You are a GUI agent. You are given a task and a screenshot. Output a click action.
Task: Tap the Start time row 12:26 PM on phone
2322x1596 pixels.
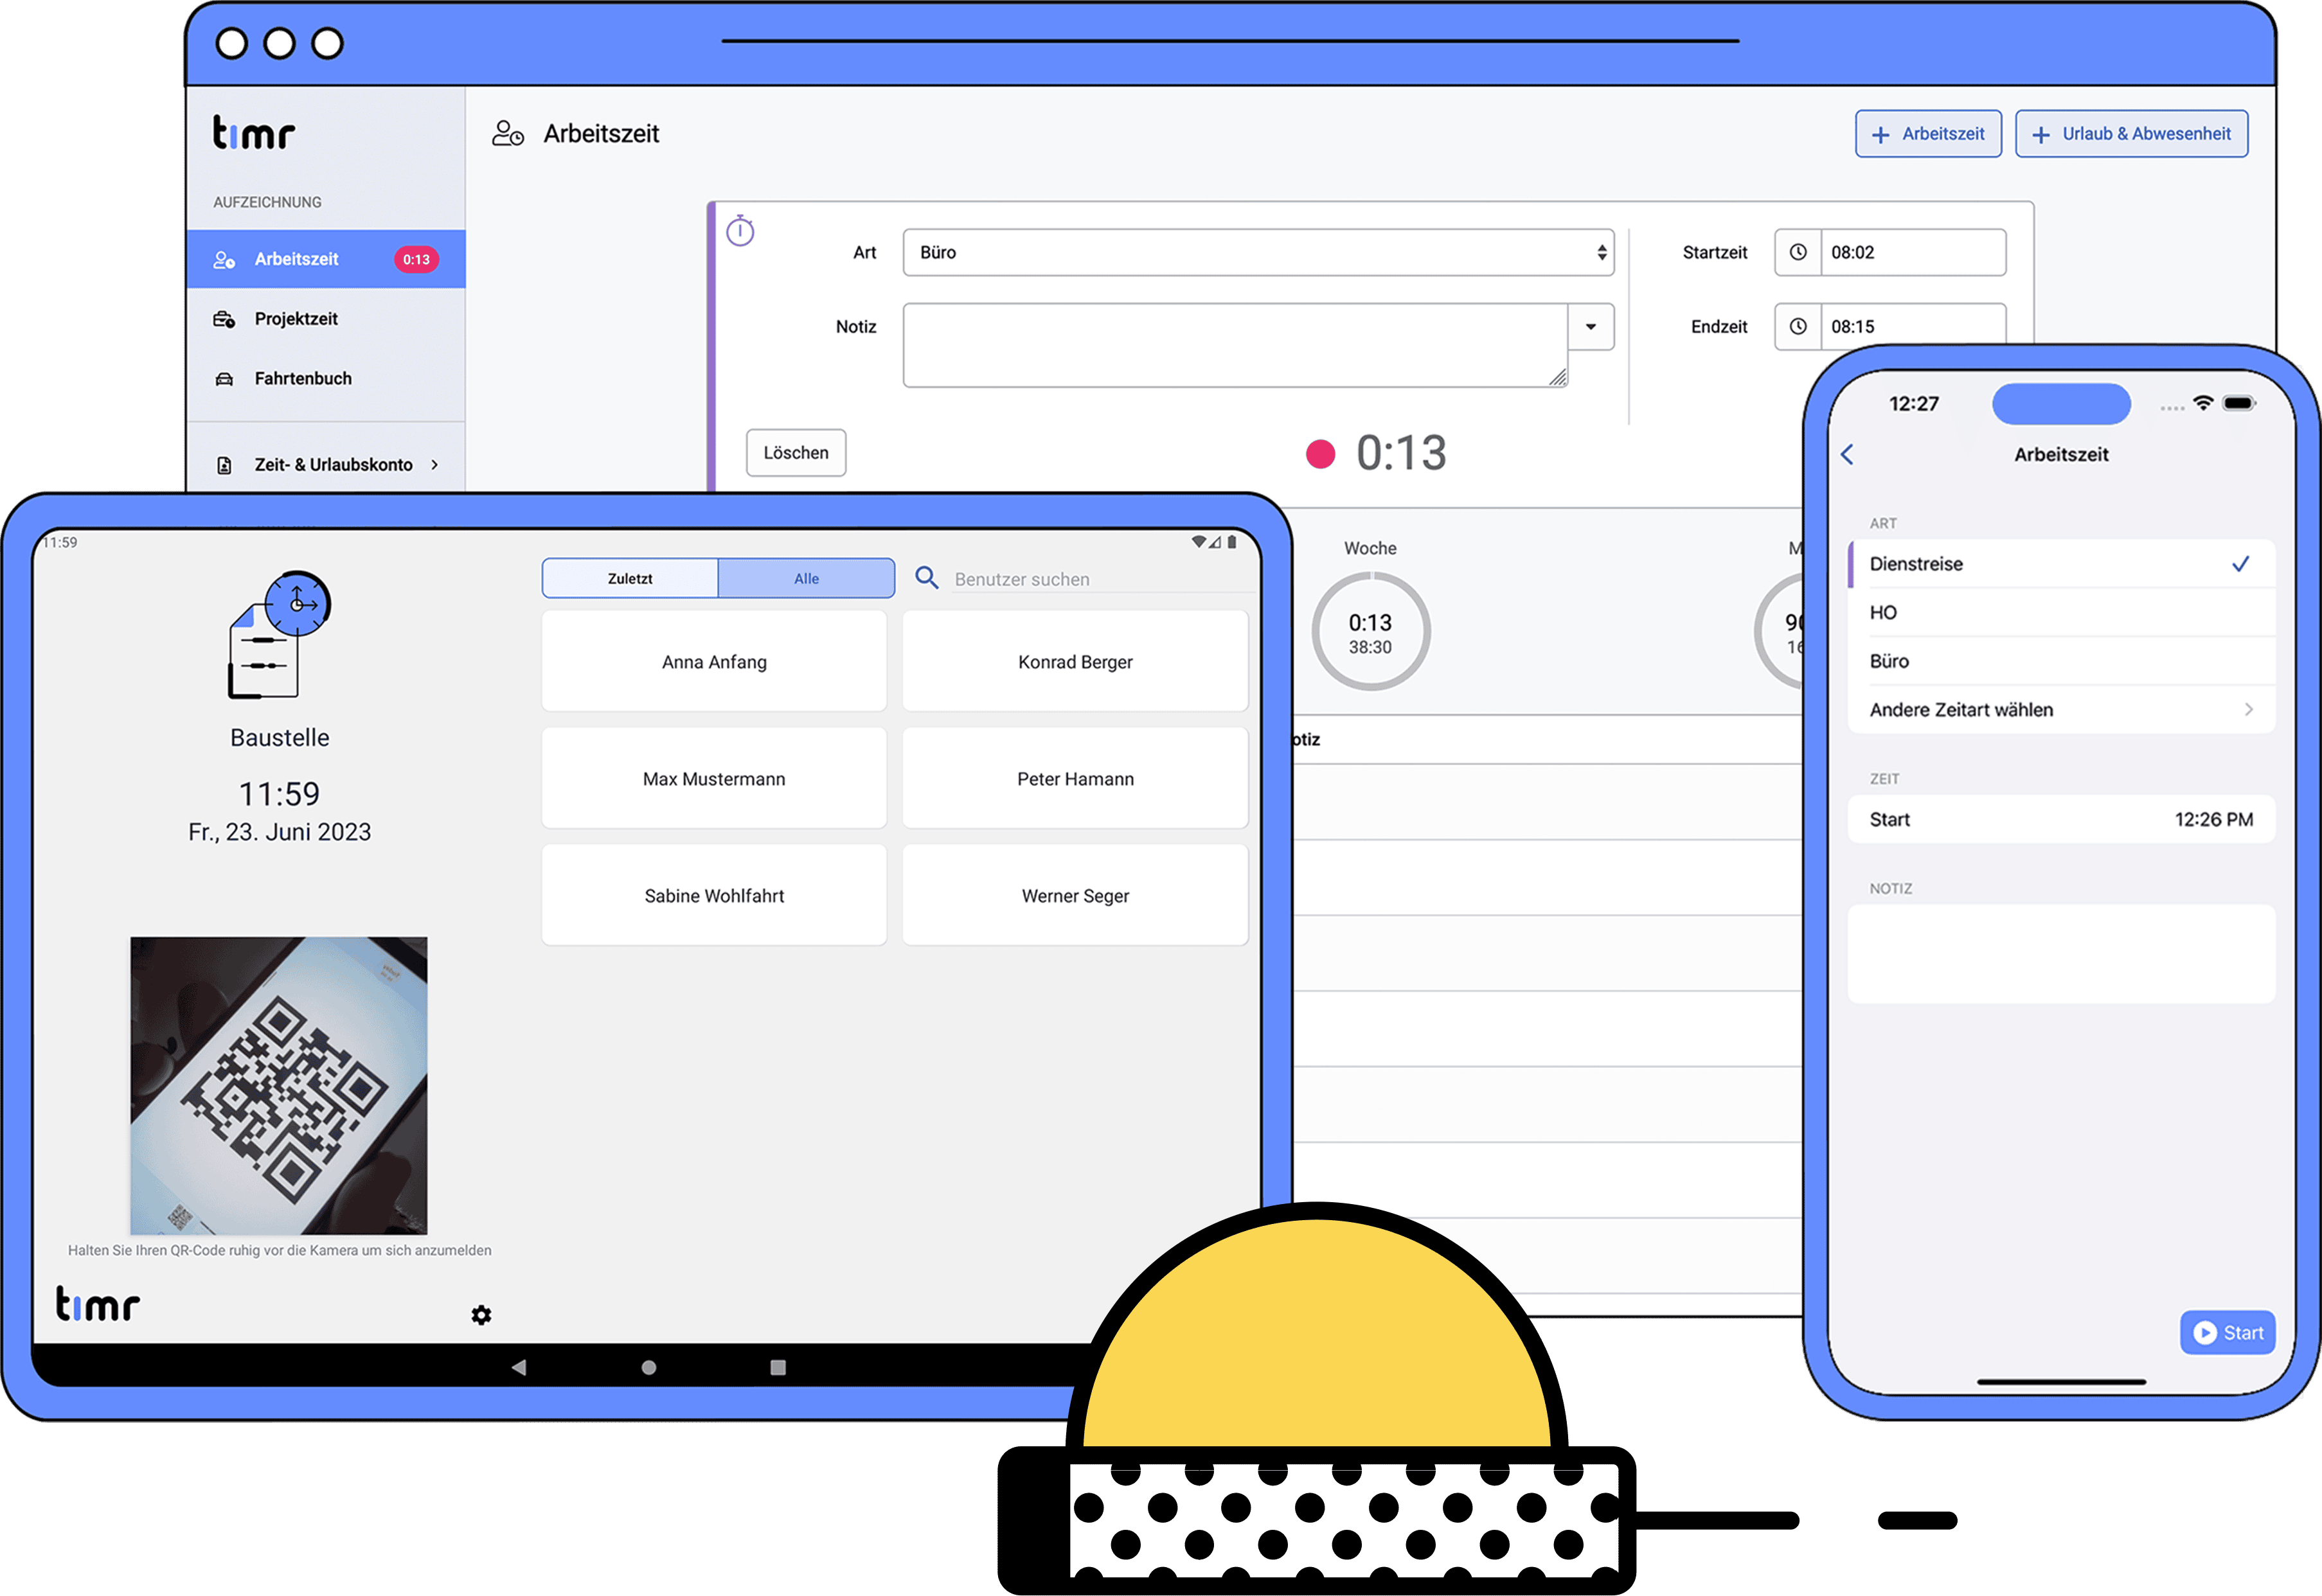coord(2061,820)
